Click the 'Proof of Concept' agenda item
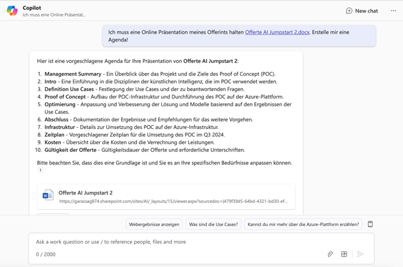This screenshot has height=267, width=403. (65, 97)
